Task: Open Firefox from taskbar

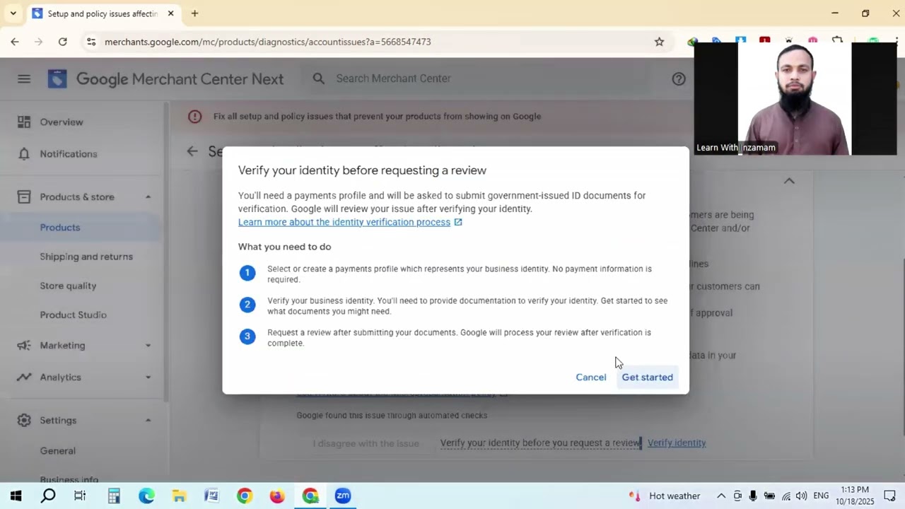Action: 276,496
